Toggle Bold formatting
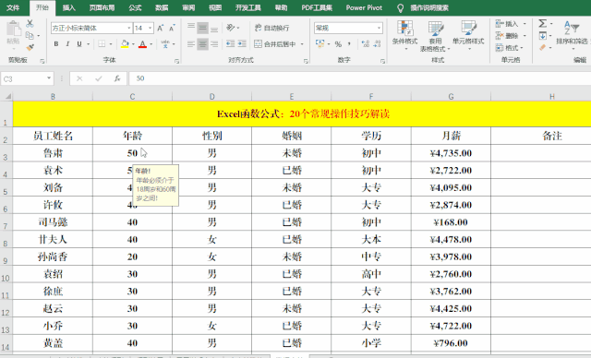This screenshot has width=591, height=358. tap(56, 44)
